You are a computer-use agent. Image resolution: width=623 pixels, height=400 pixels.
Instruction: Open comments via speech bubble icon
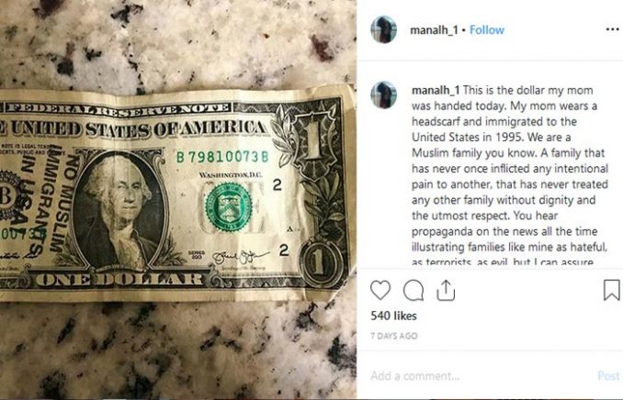pyautogui.click(x=413, y=291)
